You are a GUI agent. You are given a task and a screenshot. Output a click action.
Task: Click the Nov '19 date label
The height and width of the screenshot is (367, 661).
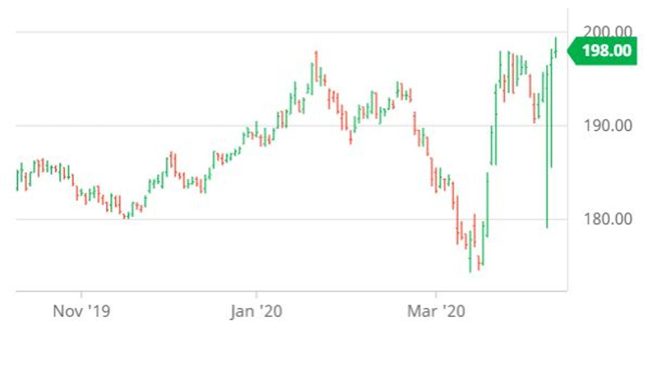click(82, 312)
